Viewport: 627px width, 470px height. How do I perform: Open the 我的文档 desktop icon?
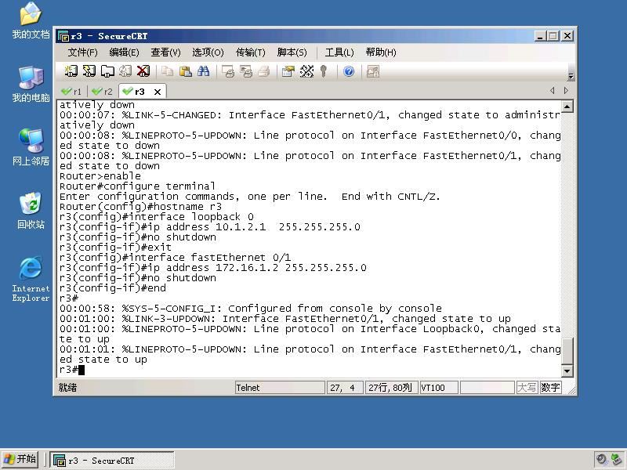(31, 21)
